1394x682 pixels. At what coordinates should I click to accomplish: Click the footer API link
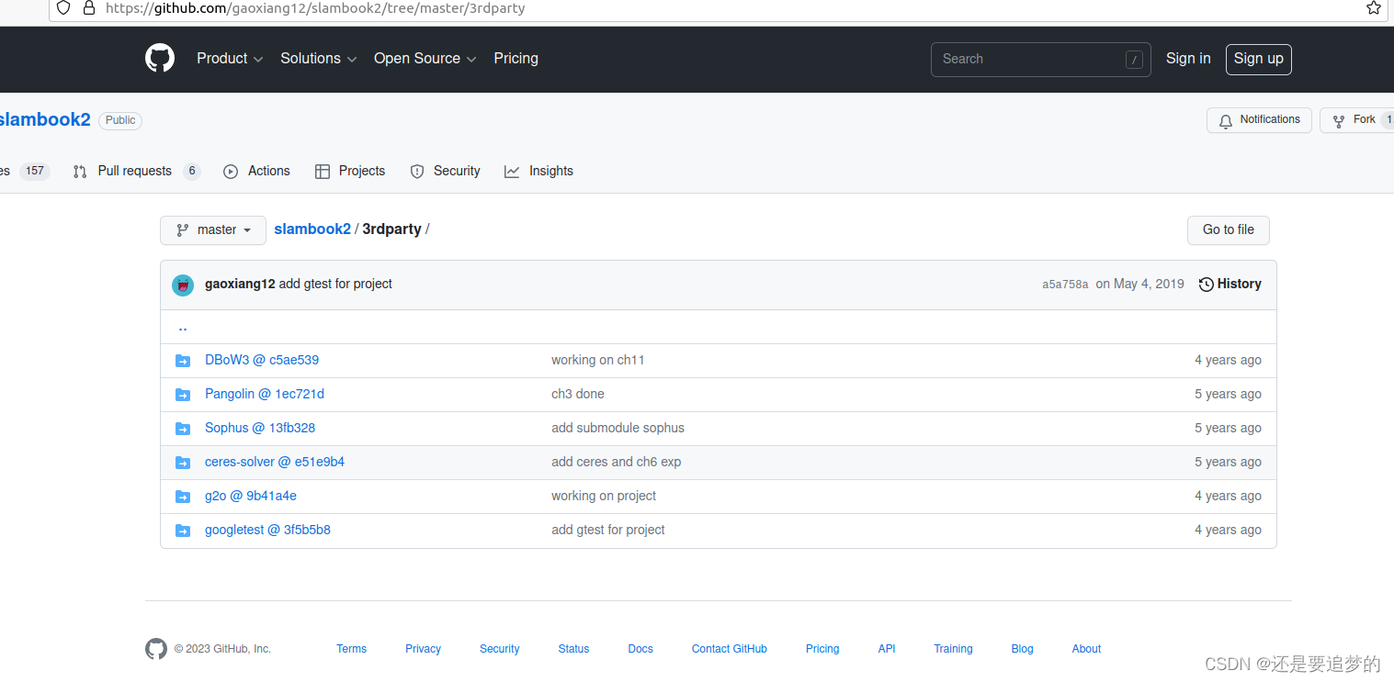[x=887, y=649]
